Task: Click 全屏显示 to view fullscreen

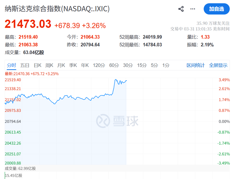Action: 218,65
